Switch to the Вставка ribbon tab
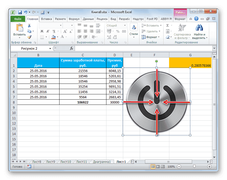 coord(46,19)
